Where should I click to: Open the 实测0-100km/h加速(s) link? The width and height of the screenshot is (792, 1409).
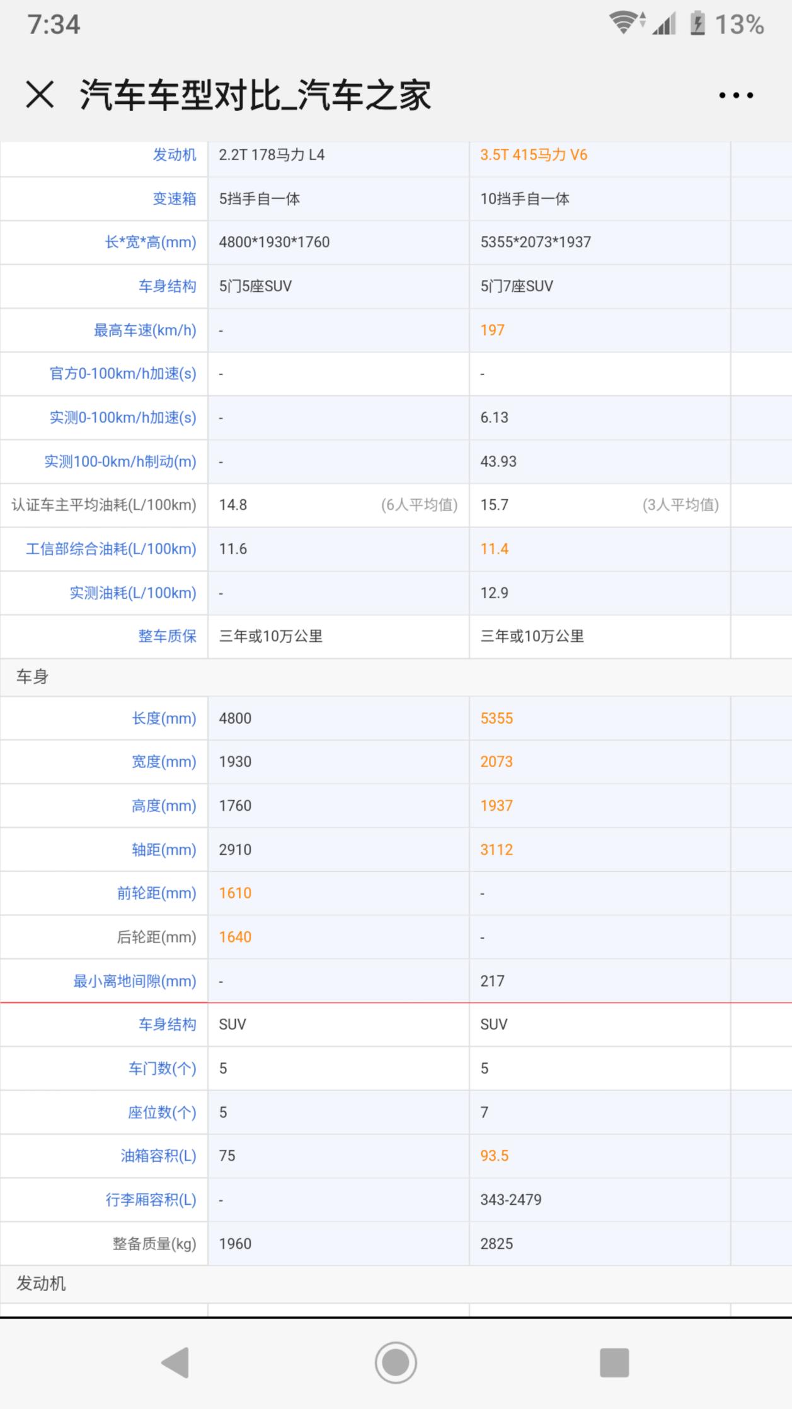[x=123, y=418]
